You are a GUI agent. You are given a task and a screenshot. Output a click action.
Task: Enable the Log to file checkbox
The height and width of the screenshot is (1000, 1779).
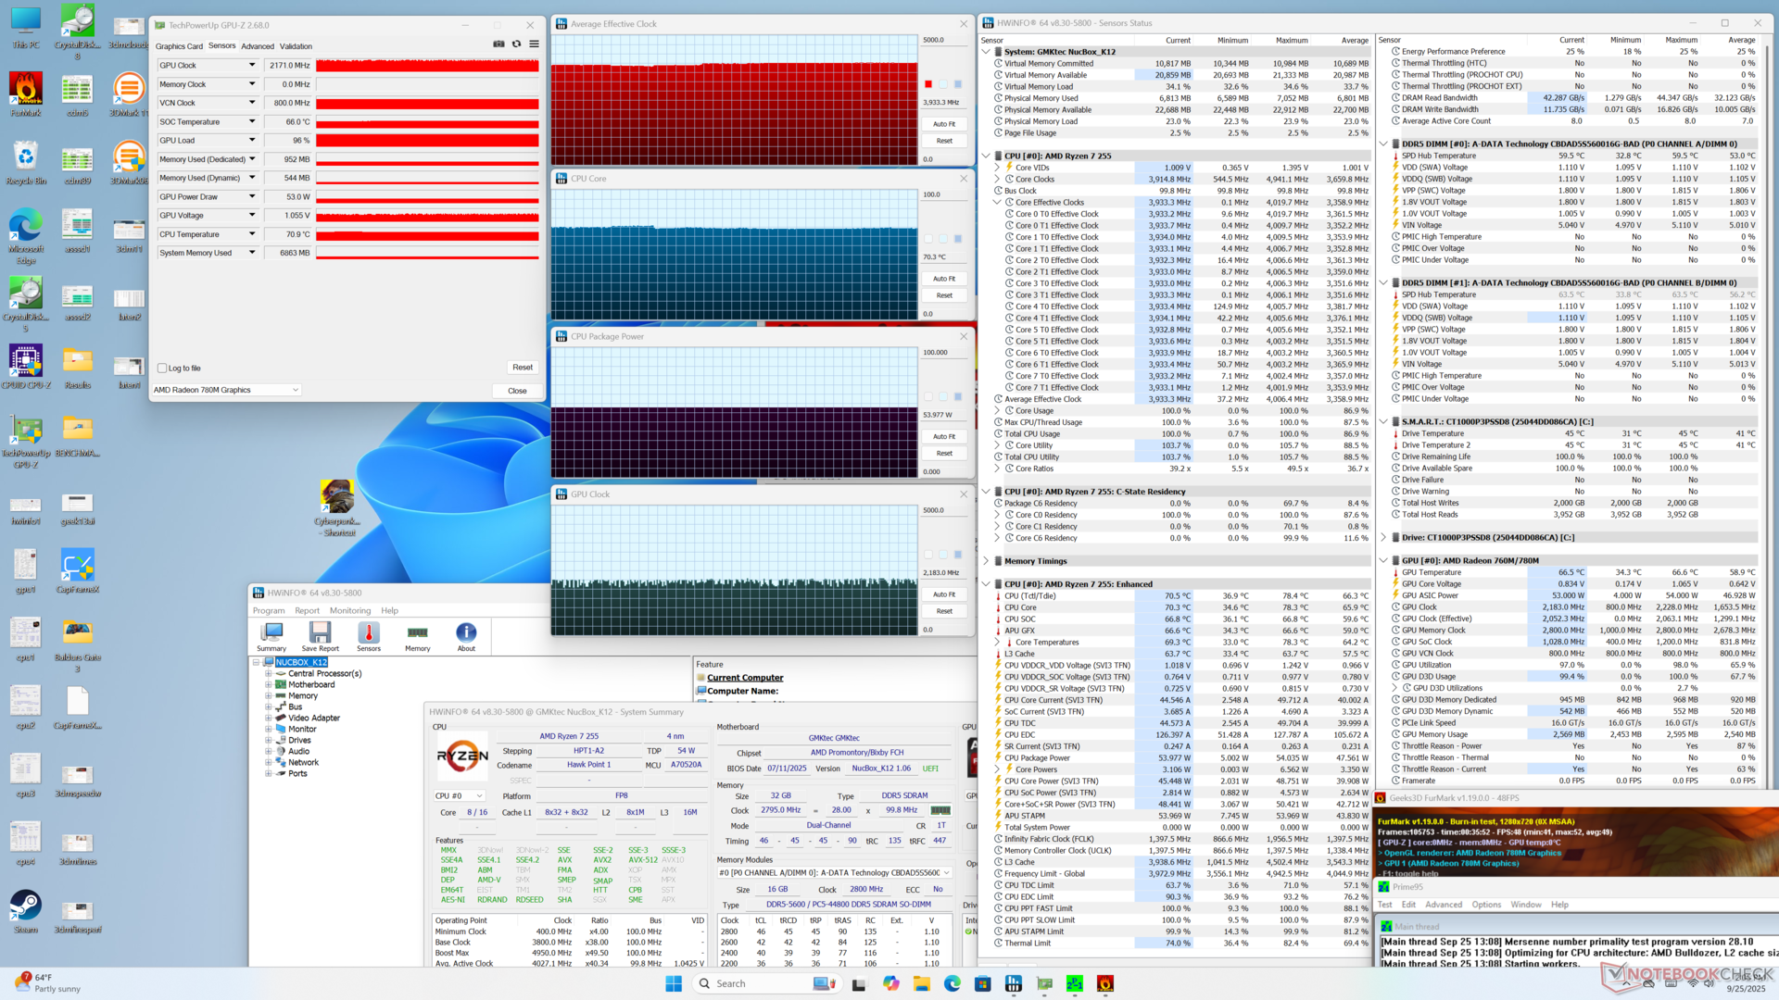pyautogui.click(x=162, y=369)
